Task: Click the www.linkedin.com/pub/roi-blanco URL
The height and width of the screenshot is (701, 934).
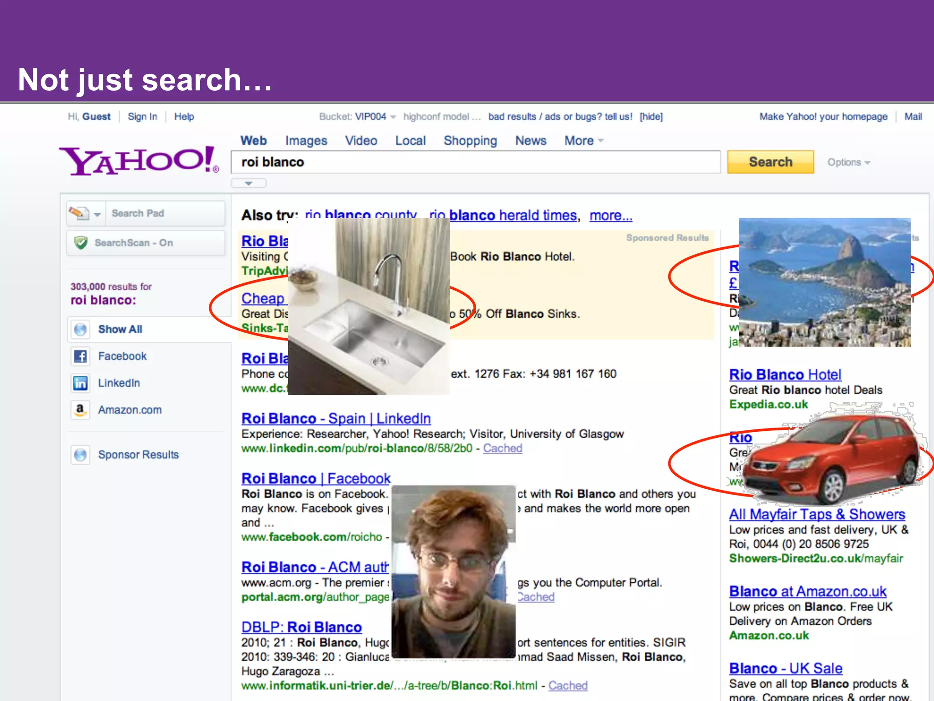Action: point(357,449)
